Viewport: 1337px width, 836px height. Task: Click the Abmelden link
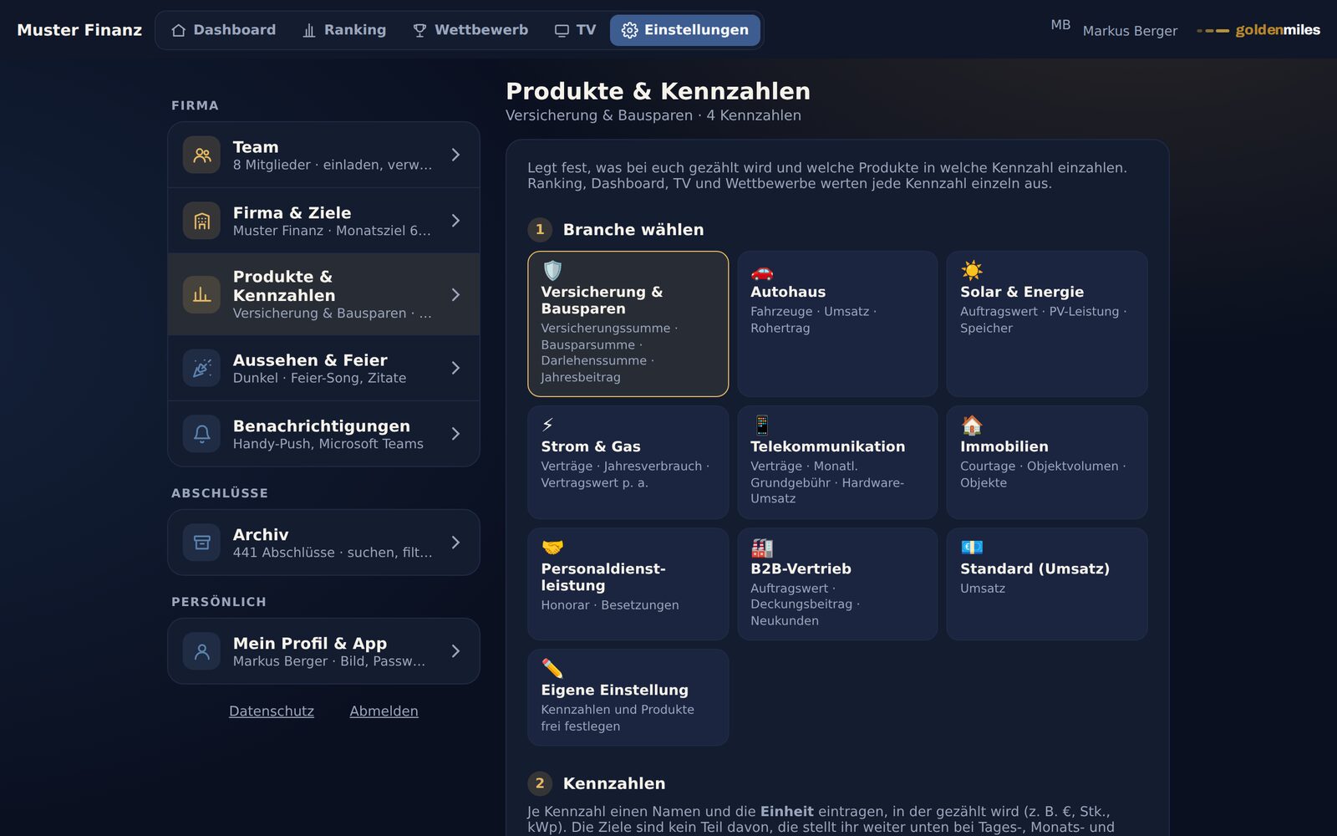(x=384, y=711)
